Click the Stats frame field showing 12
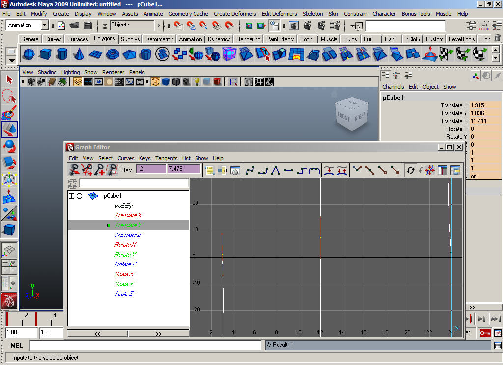This screenshot has width=503, height=365. click(150, 169)
